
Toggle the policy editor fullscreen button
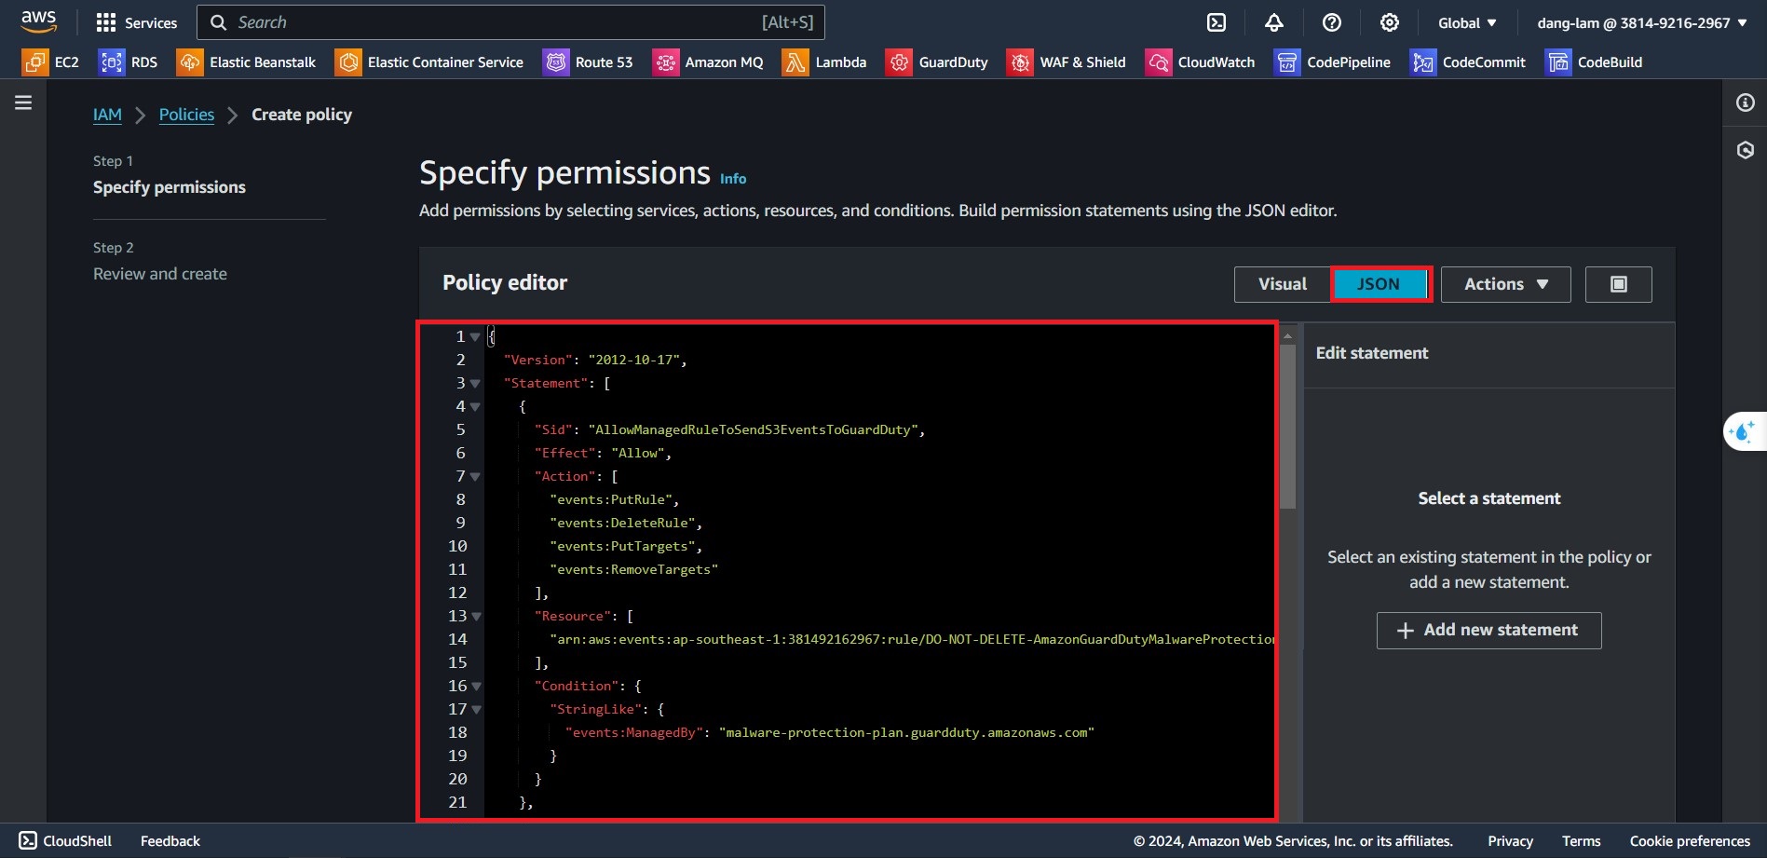(1618, 284)
